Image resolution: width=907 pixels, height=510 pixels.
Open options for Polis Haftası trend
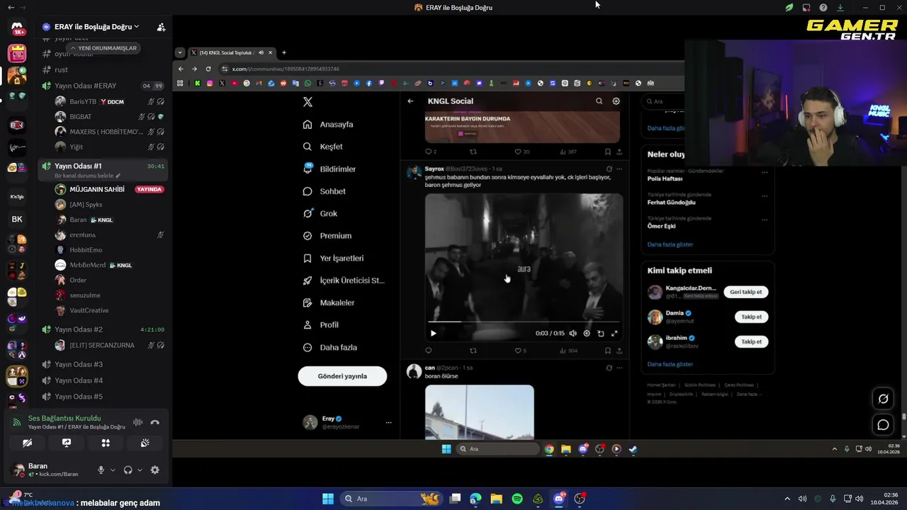click(x=764, y=172)
